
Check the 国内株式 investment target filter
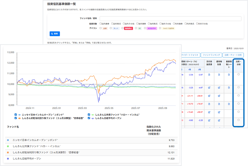[112, 24]
